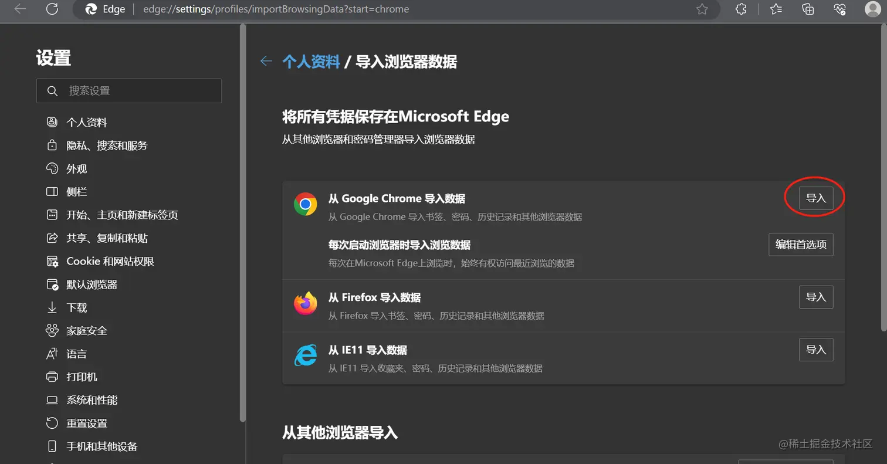
Task: Click 导入 button for Firefox
Action: click(x=816, y=297)
